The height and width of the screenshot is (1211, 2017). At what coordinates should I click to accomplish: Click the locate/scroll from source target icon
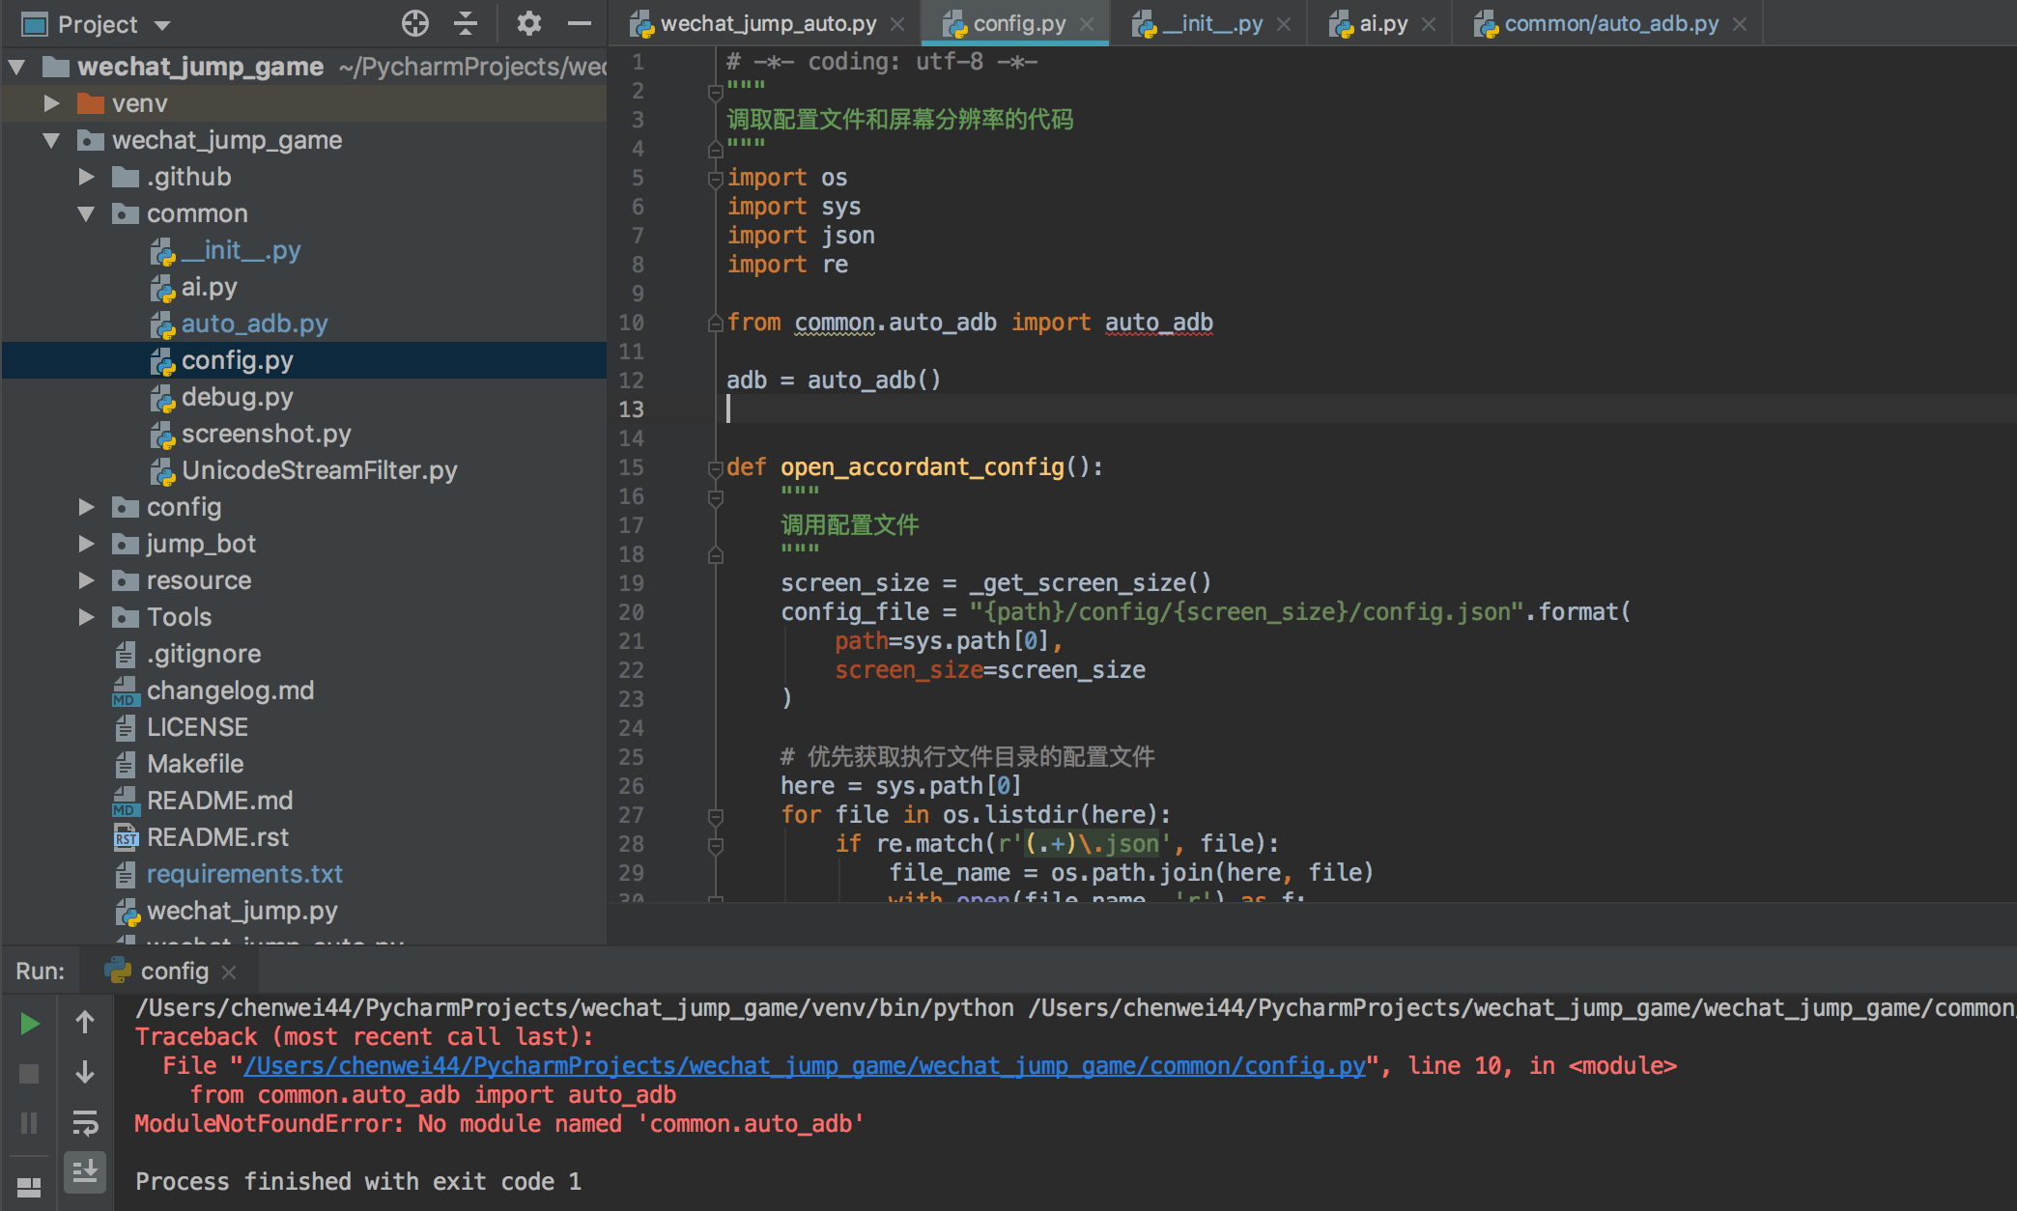pyautogui.click(x=415, y=23)
